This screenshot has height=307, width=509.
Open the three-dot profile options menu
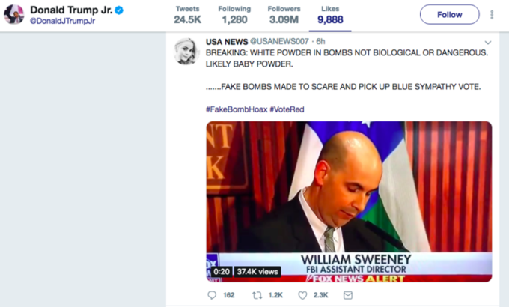(492, 15)
